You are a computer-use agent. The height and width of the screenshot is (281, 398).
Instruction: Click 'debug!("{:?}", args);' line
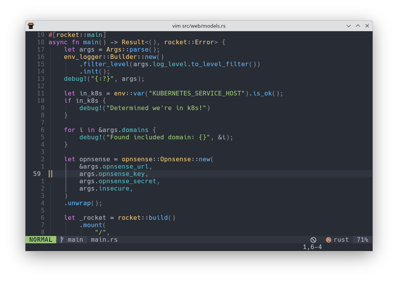coord(104,79)
